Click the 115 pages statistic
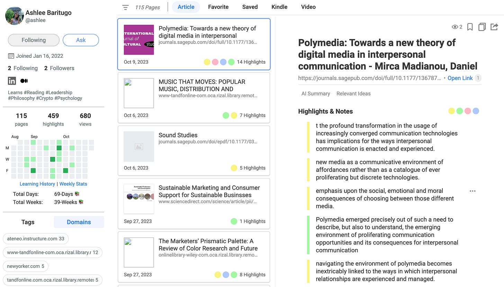504x287 pixels. click(21, 119)
